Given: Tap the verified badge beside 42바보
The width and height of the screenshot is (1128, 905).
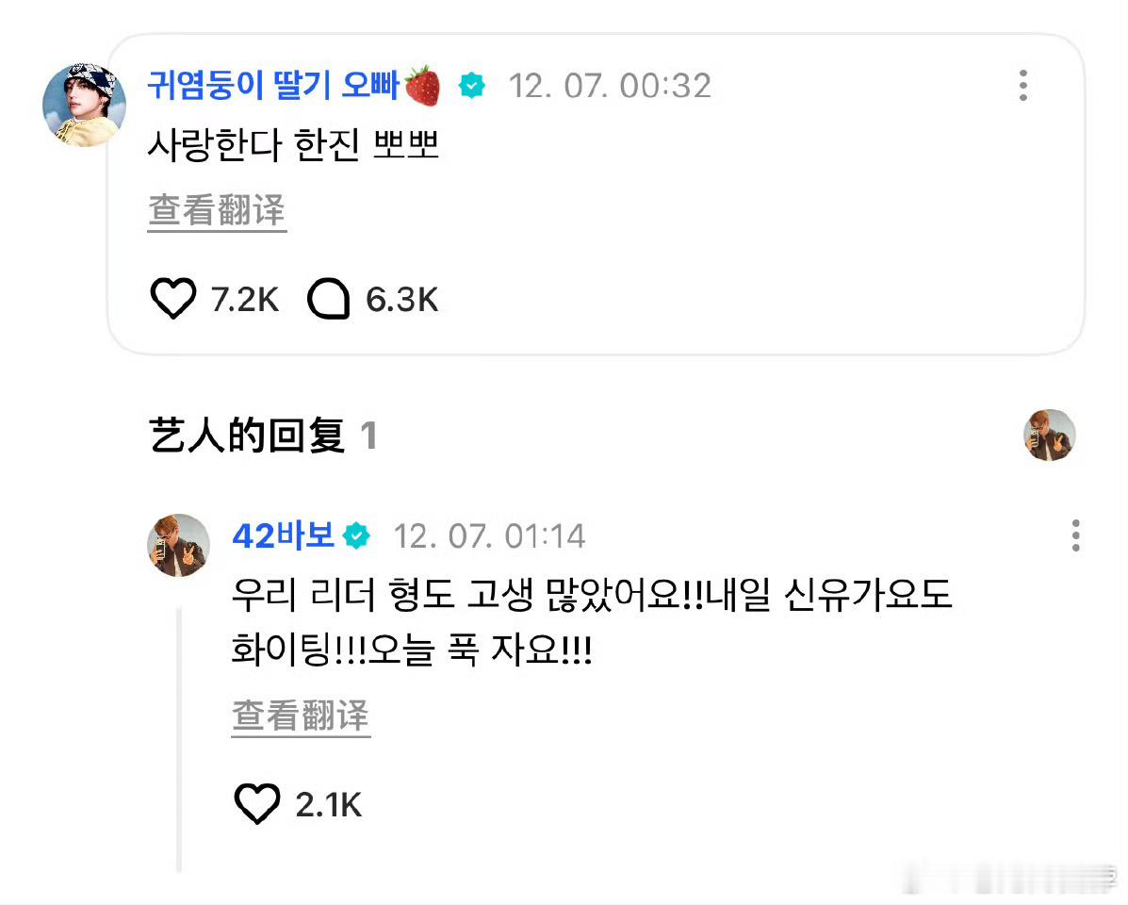Looking at the screenshot, I should pos(356,536).
